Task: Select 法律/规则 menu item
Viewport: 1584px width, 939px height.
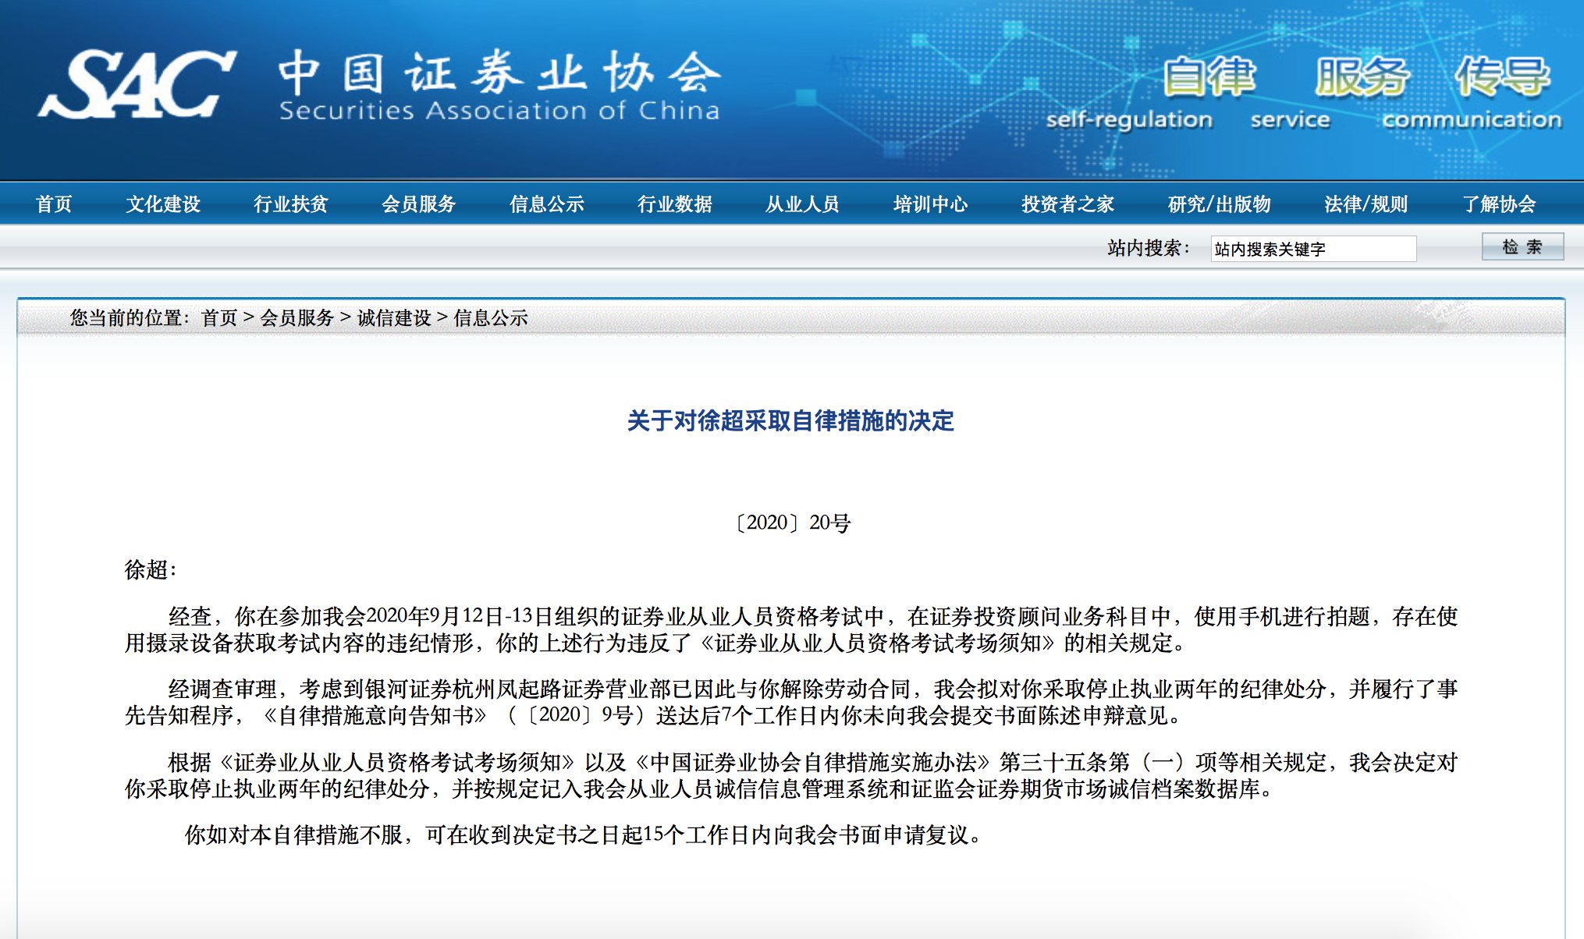Action: tap(1366, 204)
